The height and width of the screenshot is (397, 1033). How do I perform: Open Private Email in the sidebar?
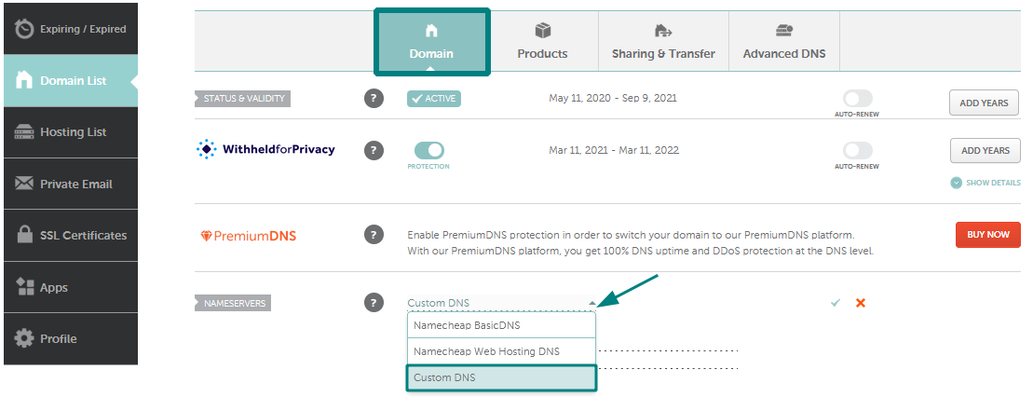(71, 184)
